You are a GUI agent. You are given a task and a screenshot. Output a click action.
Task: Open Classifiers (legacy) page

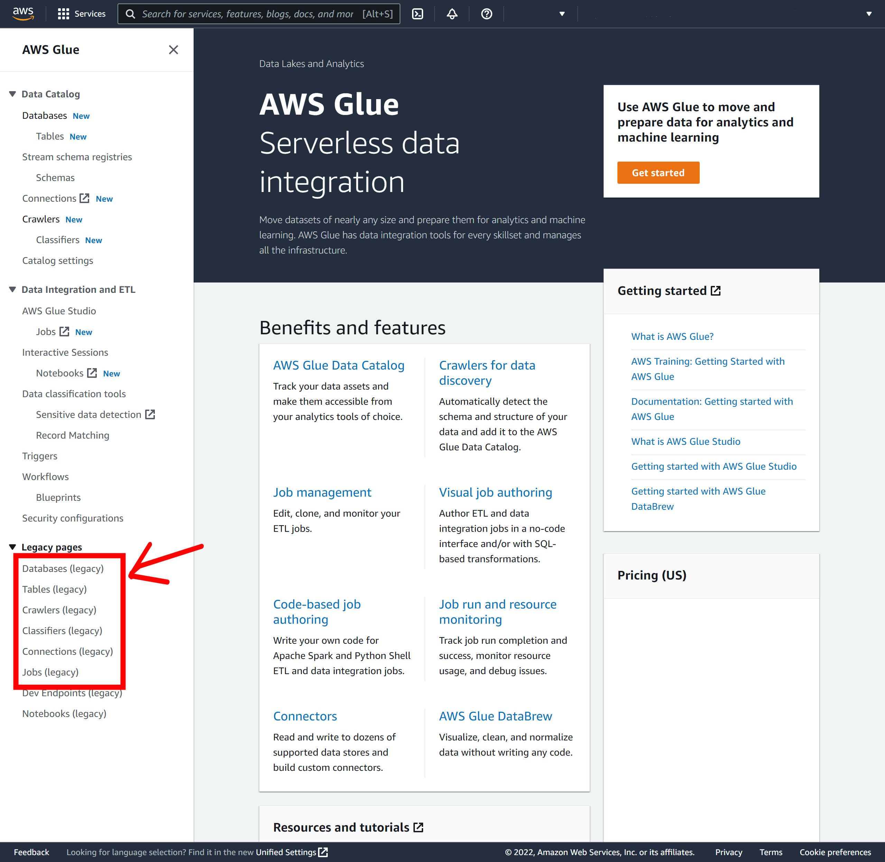point(62,631)
